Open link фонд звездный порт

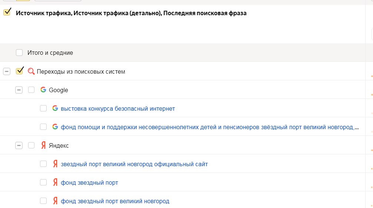pos(89,183)
